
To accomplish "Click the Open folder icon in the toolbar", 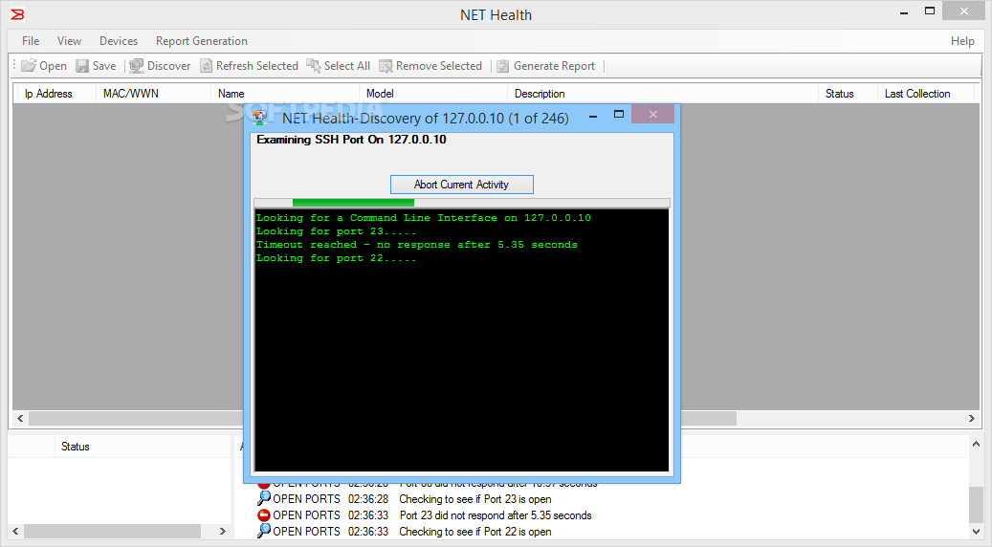I will [x=29, y=66].
